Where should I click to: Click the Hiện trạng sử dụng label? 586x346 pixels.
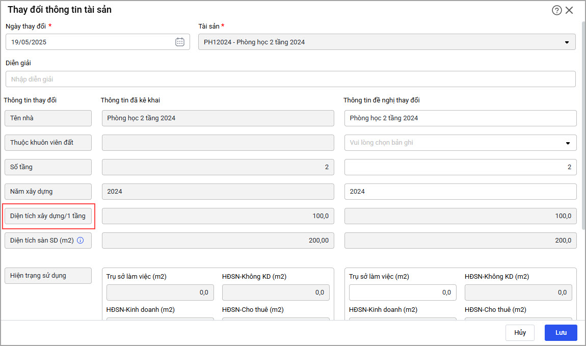click(x=48, y=276)
